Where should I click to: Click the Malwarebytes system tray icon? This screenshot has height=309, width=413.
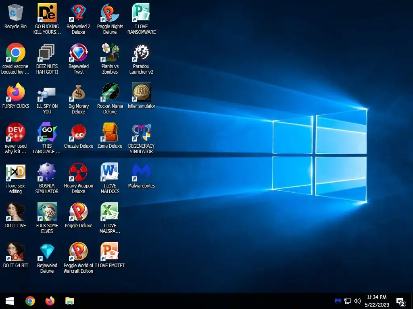[338, 301]
